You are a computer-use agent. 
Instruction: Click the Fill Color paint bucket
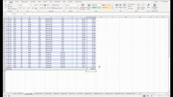pos(32,8)
